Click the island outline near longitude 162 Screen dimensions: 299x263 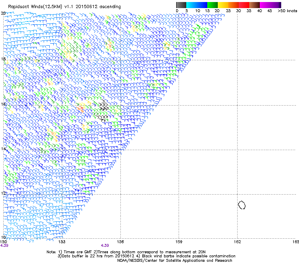(242, 205)
